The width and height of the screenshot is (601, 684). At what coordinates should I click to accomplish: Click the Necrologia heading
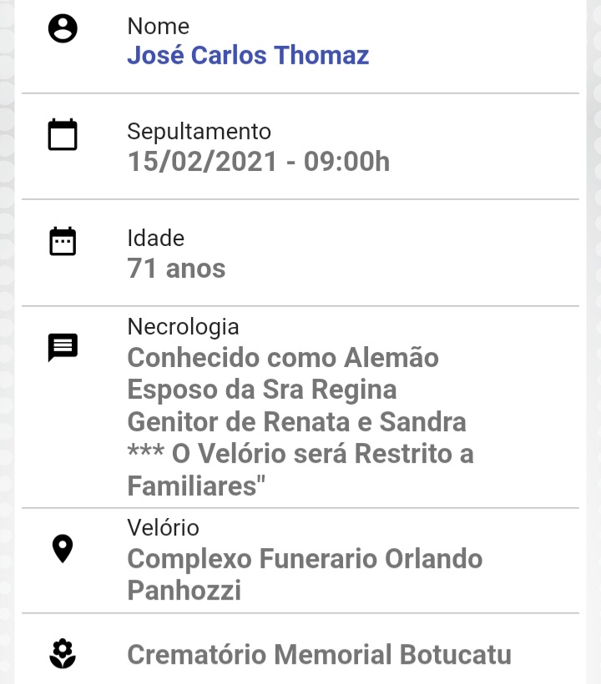pyautogui.click(x=183, y=327)
